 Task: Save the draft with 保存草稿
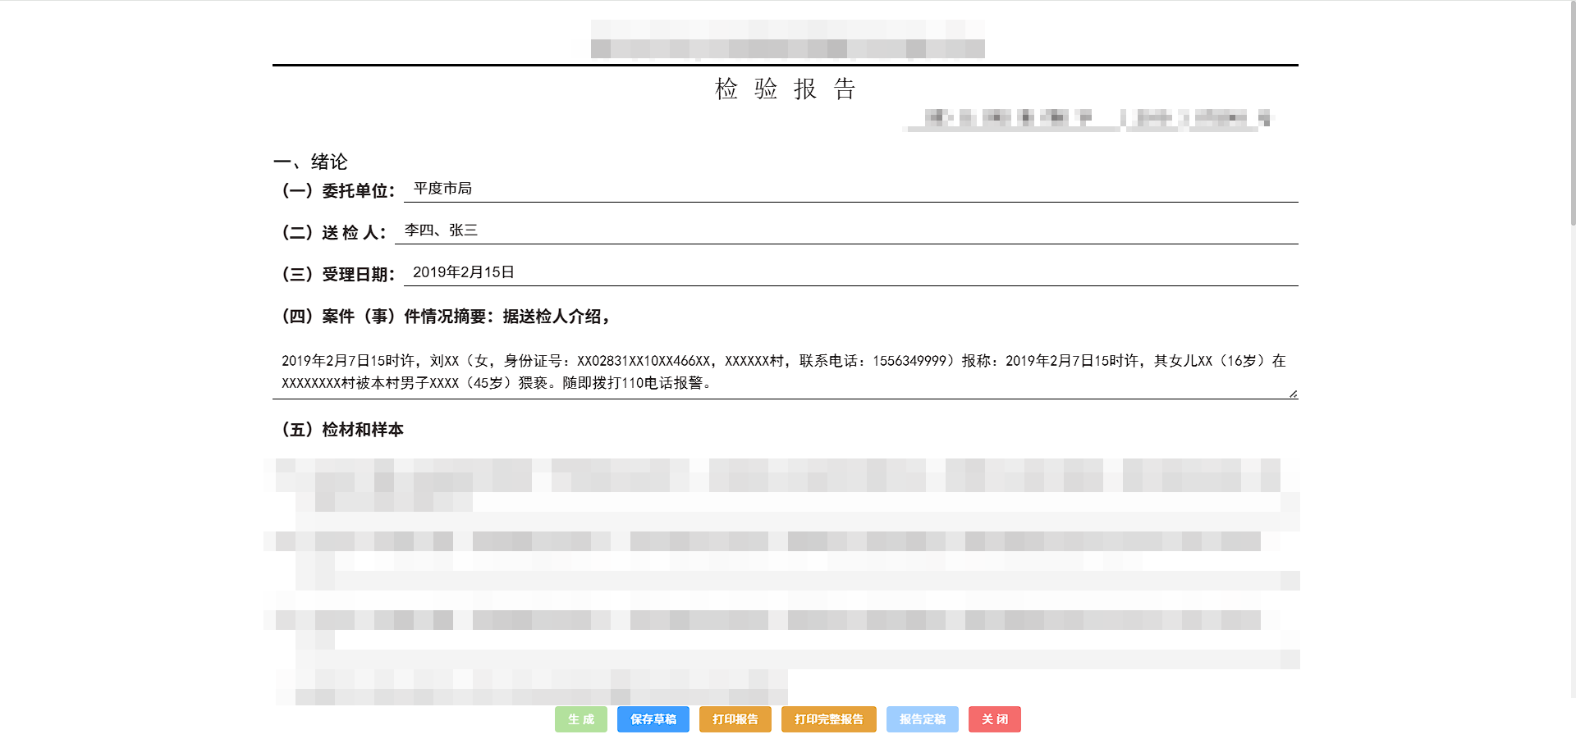653,719
